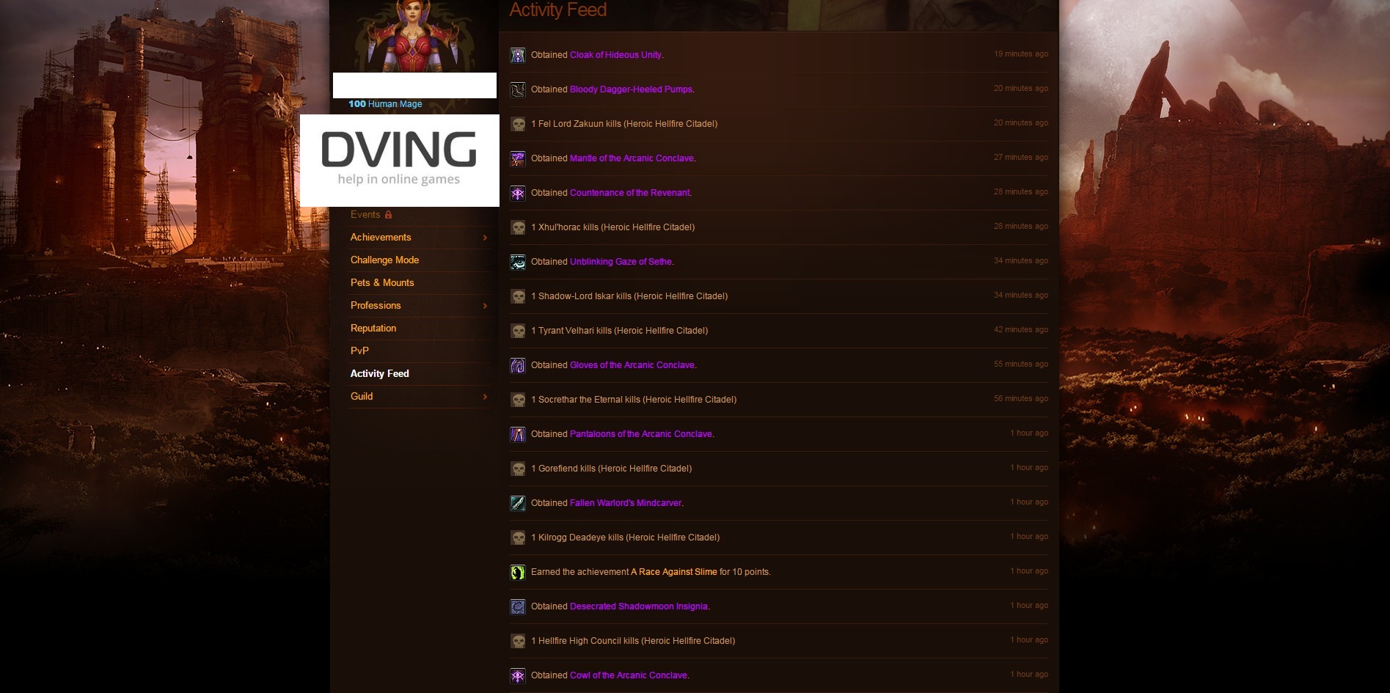Image resolution: width=1390 pixels, height=693 pixels.
Task: Click the Countenance of the Revenant item icon
Action: coord(518,193)
